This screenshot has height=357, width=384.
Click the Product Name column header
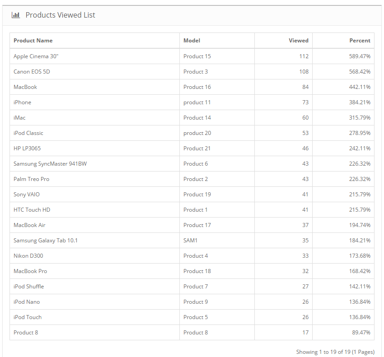pyautogui.click(x=33, y=41)
